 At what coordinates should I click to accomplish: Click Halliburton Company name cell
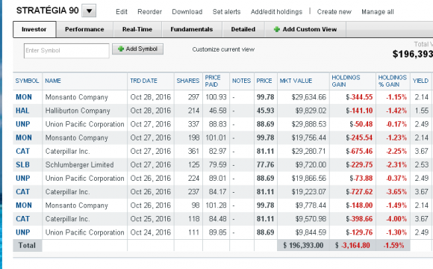(78, 111)
